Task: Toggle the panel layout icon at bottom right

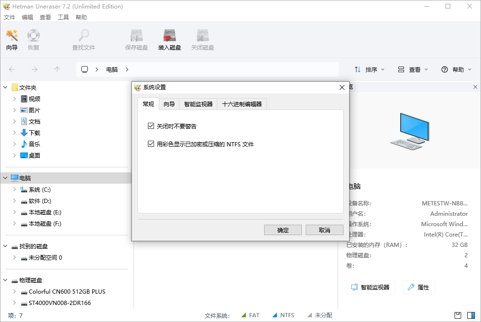Action: coord(470,315)
